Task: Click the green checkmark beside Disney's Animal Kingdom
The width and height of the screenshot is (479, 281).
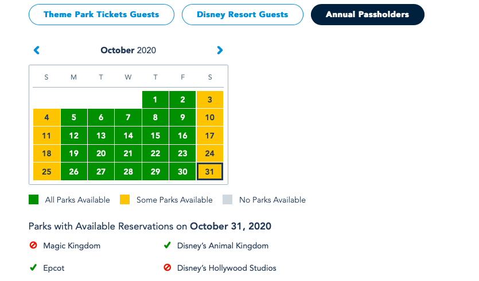Action: 168,246
